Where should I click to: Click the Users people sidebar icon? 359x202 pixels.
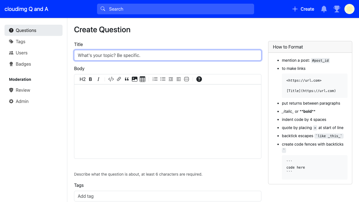[11, 53]
